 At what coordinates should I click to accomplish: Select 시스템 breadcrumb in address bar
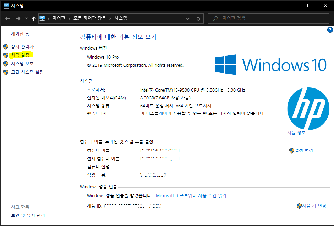coord(121,18)
